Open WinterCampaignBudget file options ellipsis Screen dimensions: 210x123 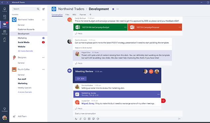pyautogui.click(x=125, y=27)
